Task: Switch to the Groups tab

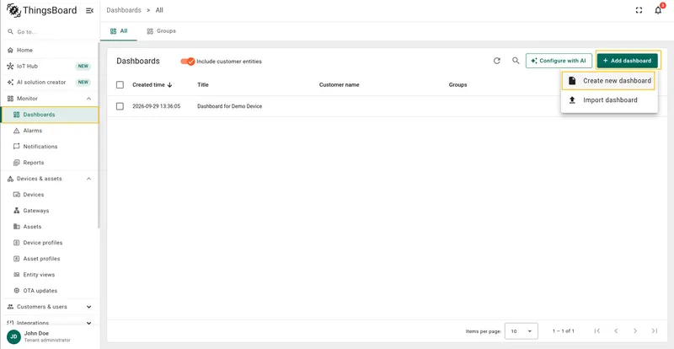Action: click(x=161, y=31)
